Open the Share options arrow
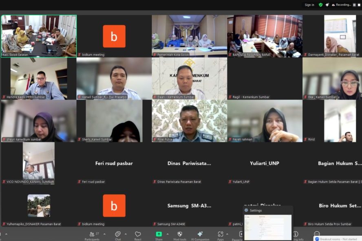Screen dimensions: 362x241 [168, 234]
